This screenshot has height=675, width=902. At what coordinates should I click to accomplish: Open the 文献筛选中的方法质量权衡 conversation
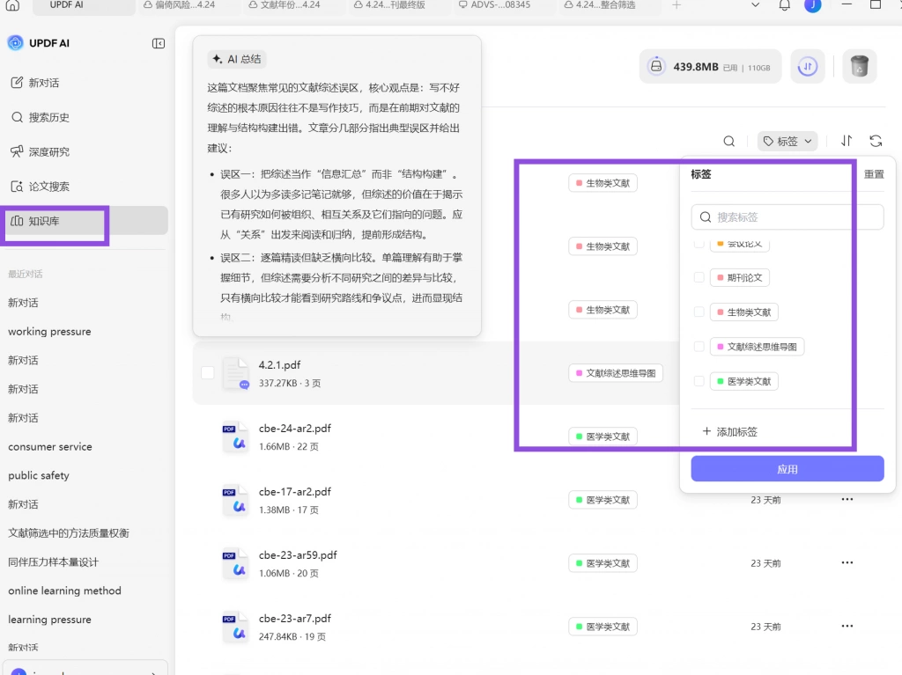click(69, 533)
